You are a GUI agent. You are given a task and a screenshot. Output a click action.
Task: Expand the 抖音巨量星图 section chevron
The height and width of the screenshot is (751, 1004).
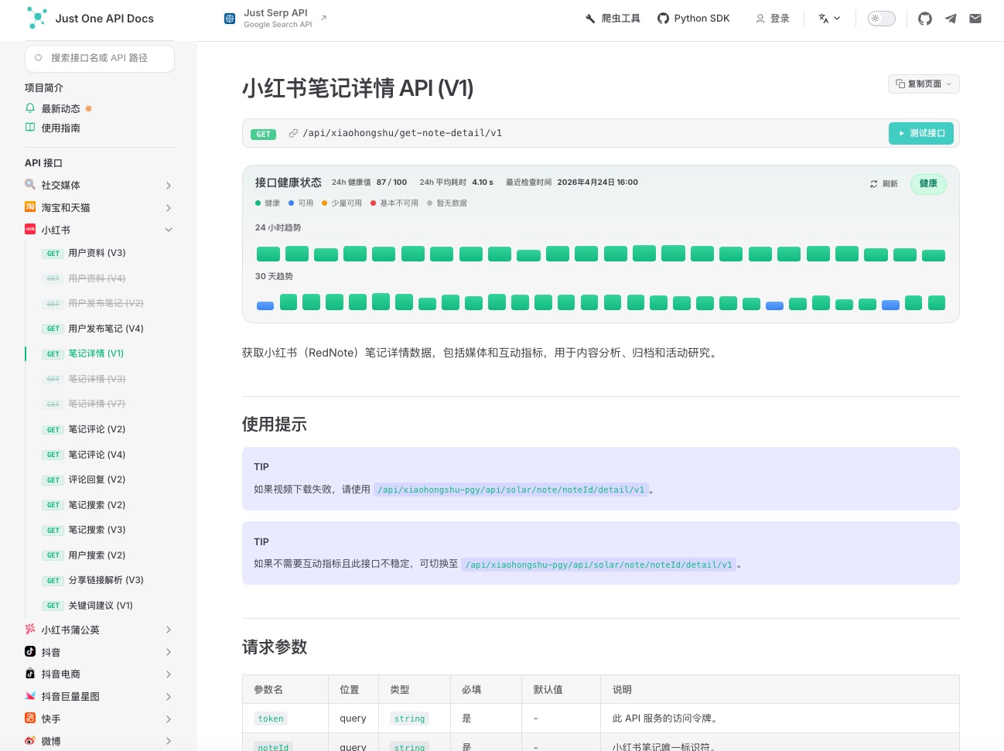(x=169, y=697)
